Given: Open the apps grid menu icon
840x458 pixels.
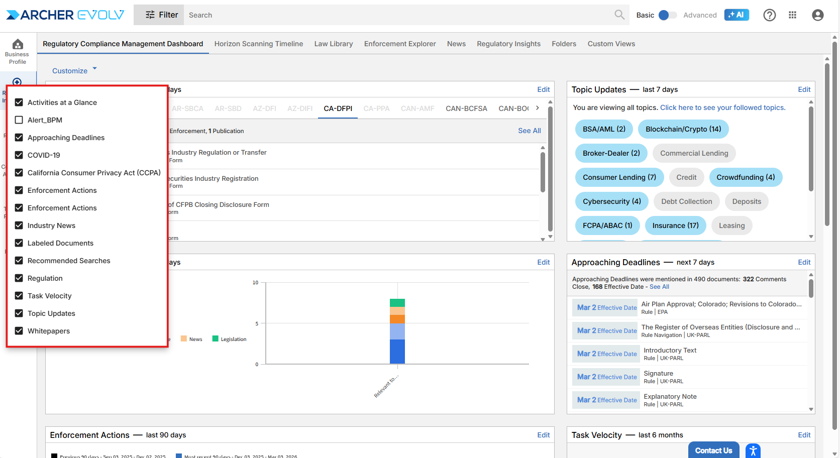Looking at the screenshot, I should [x=792, y=15].
